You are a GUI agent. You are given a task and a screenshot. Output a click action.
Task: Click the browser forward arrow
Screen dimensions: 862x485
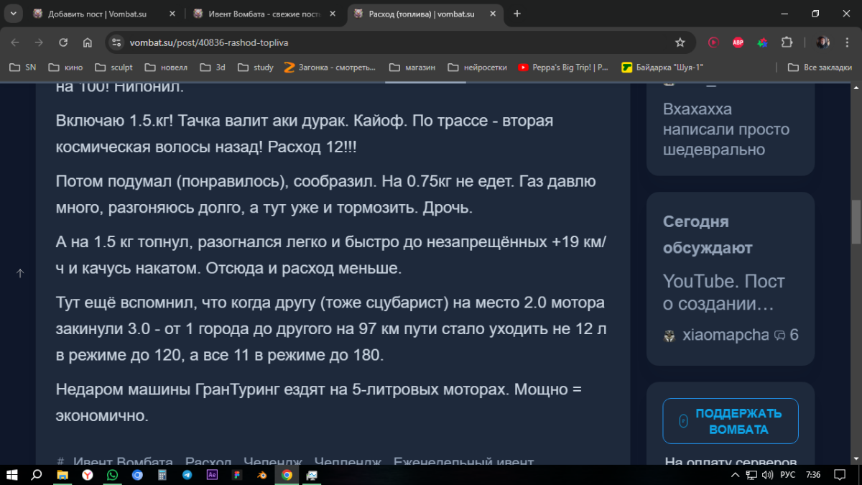pyautogui.click(x=39, y=42)
